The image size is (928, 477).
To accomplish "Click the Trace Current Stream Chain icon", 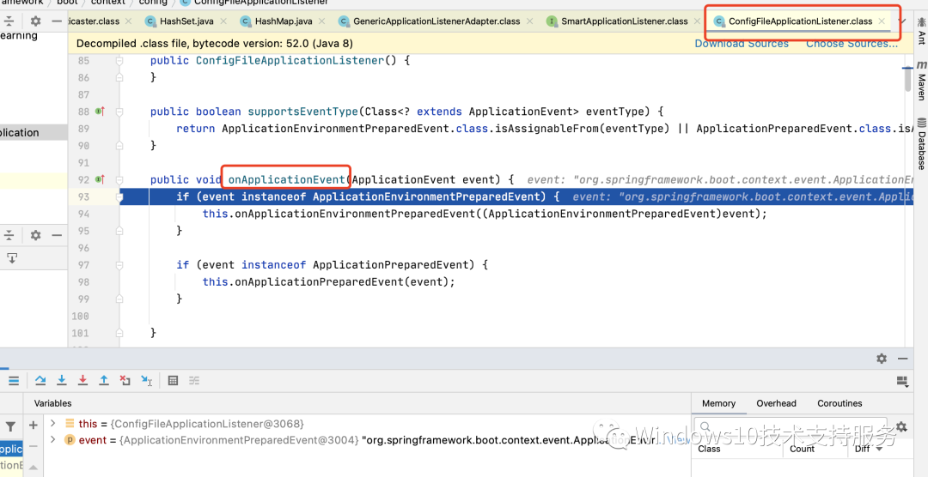I will [x=194, y=381].
